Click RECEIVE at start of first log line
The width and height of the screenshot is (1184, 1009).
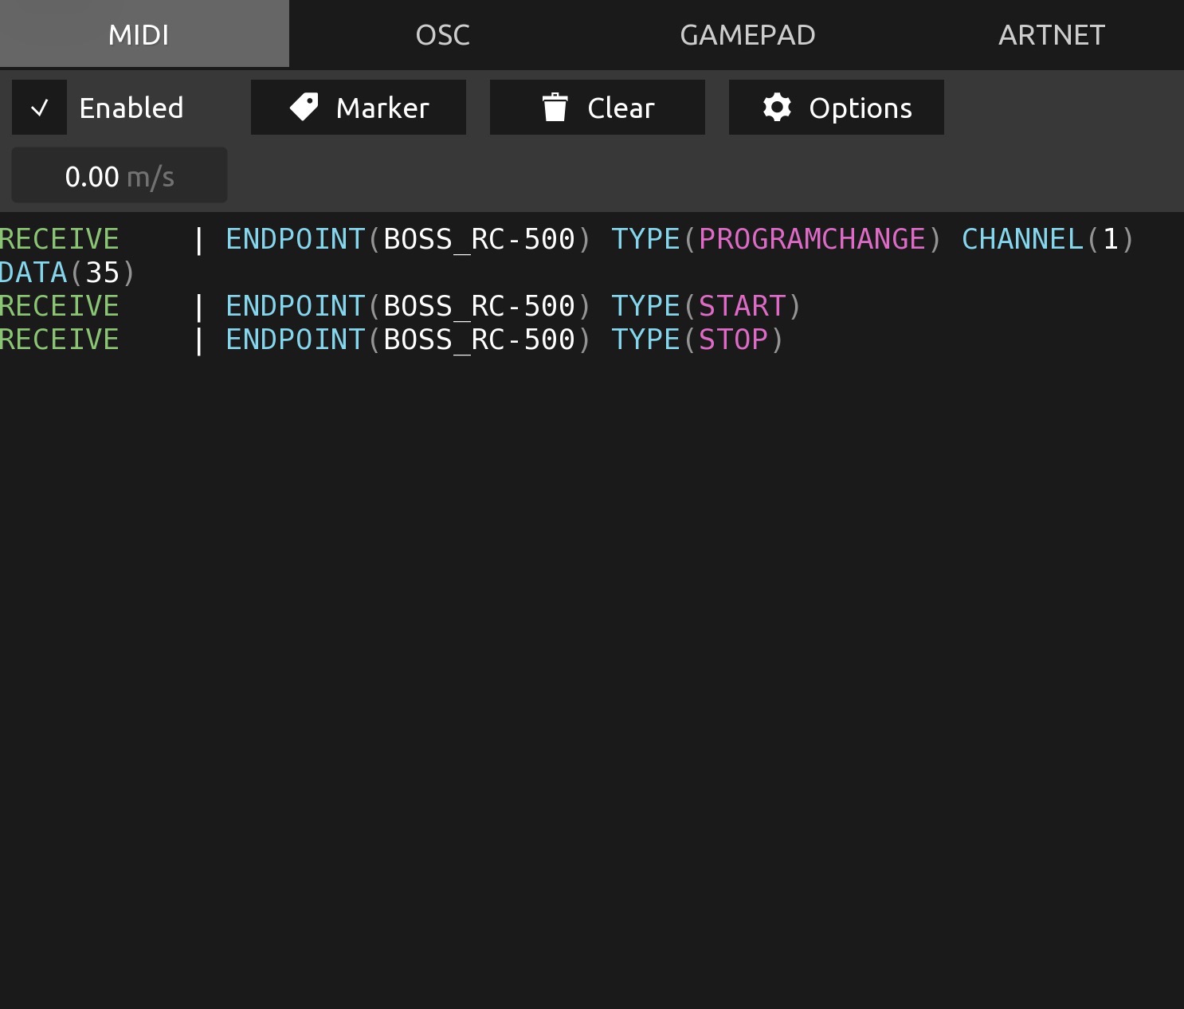tap(60, 239)
